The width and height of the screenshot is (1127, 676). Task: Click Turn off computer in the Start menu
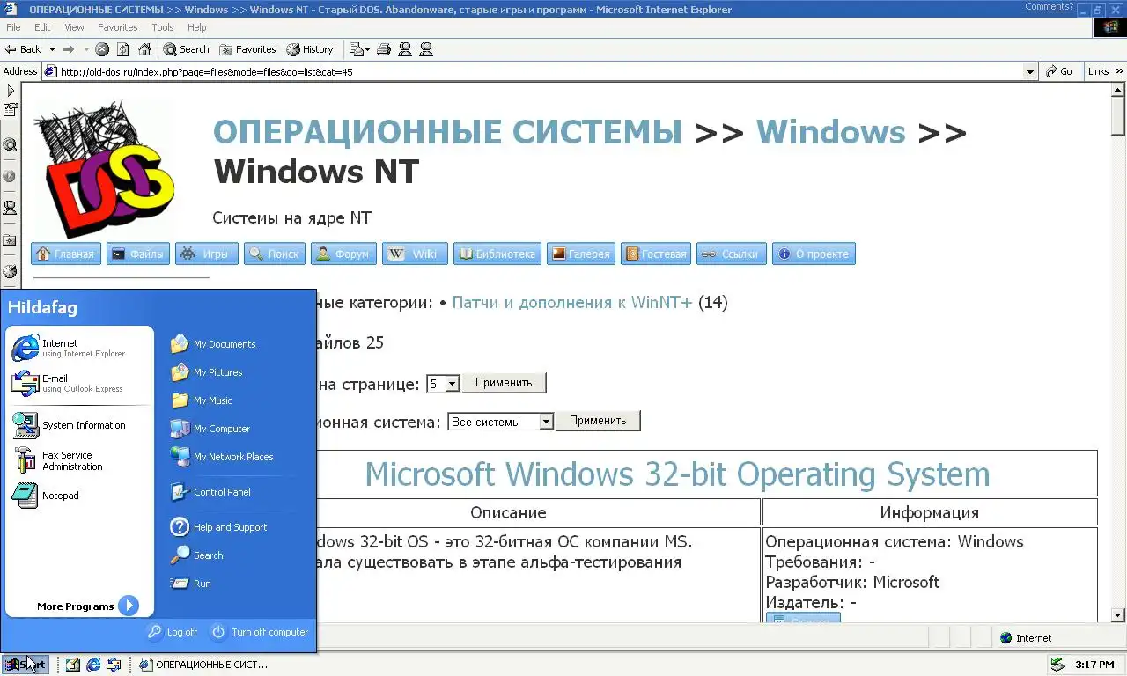point(260,632)
